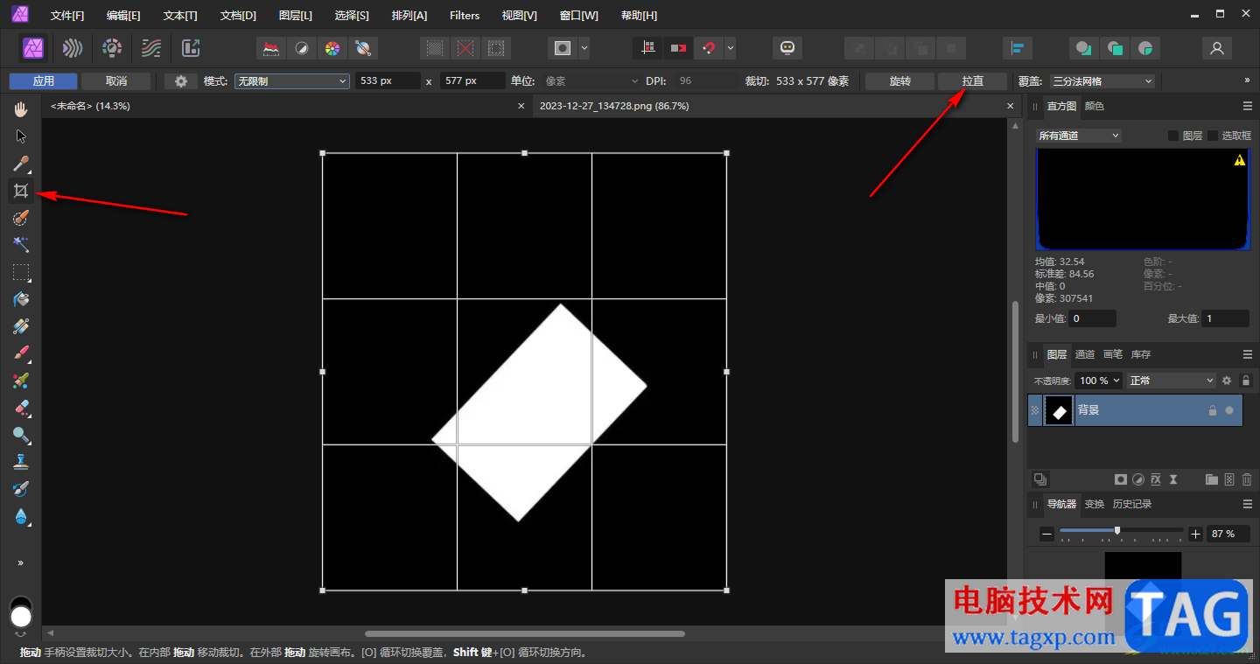The height and width of the screenshot is (664, 1260).
Task: Select the Clone stamp tool
Action: (x=21, y=462)
